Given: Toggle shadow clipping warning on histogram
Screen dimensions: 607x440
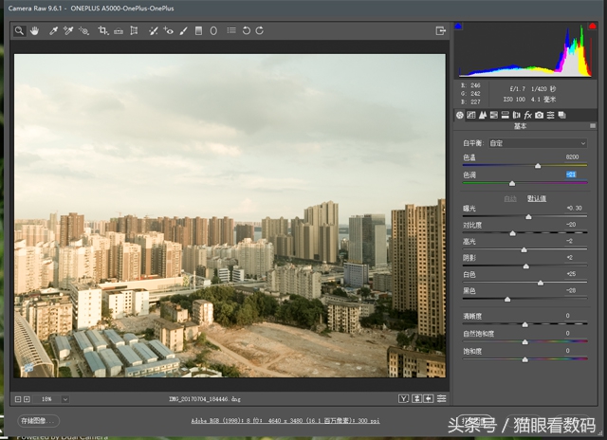Looking at the screenshot, I should pyautogui.click(x=460, y=27).
